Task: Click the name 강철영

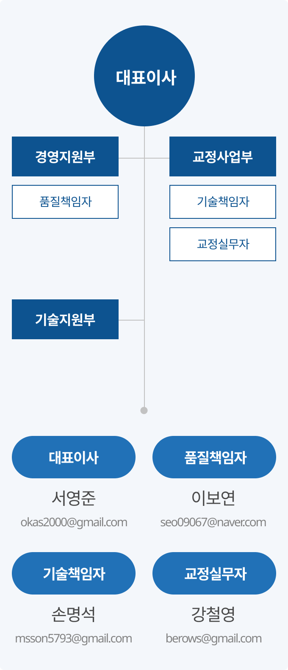Action: 213,614
